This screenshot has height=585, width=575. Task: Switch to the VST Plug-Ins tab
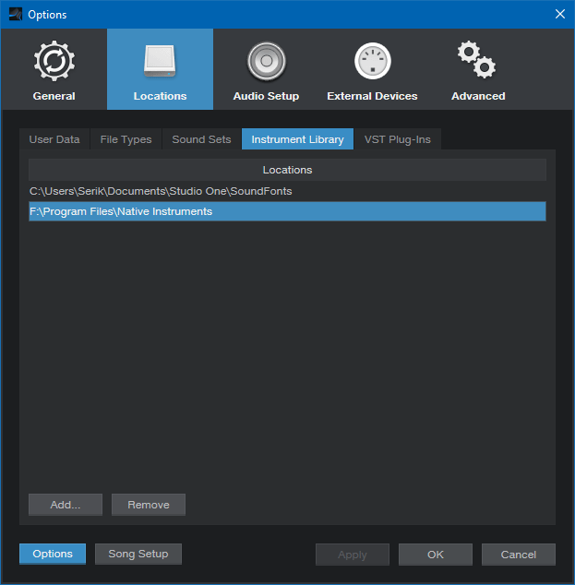(398, 139)
